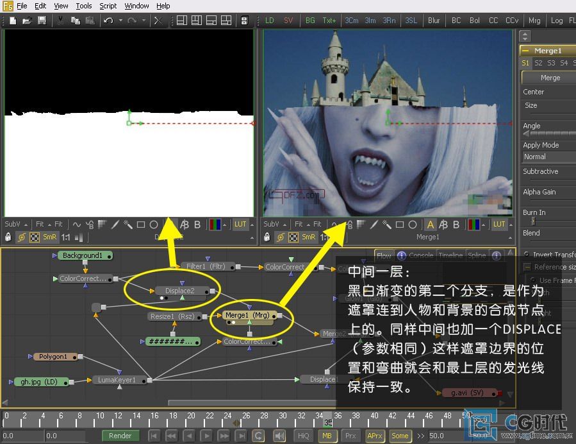Select the magic wand tool in left viewer
576x444 pixels.
[128, 225]
